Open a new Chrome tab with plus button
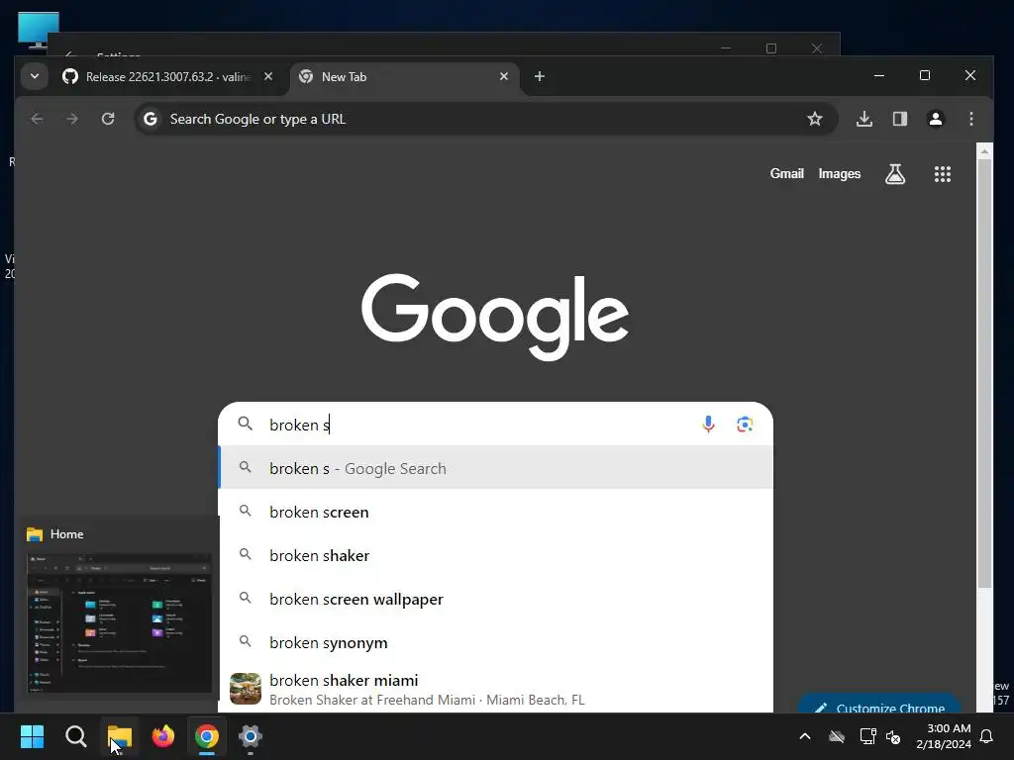The width and height of the screenshot is (1014, 760). coord(540,76)
